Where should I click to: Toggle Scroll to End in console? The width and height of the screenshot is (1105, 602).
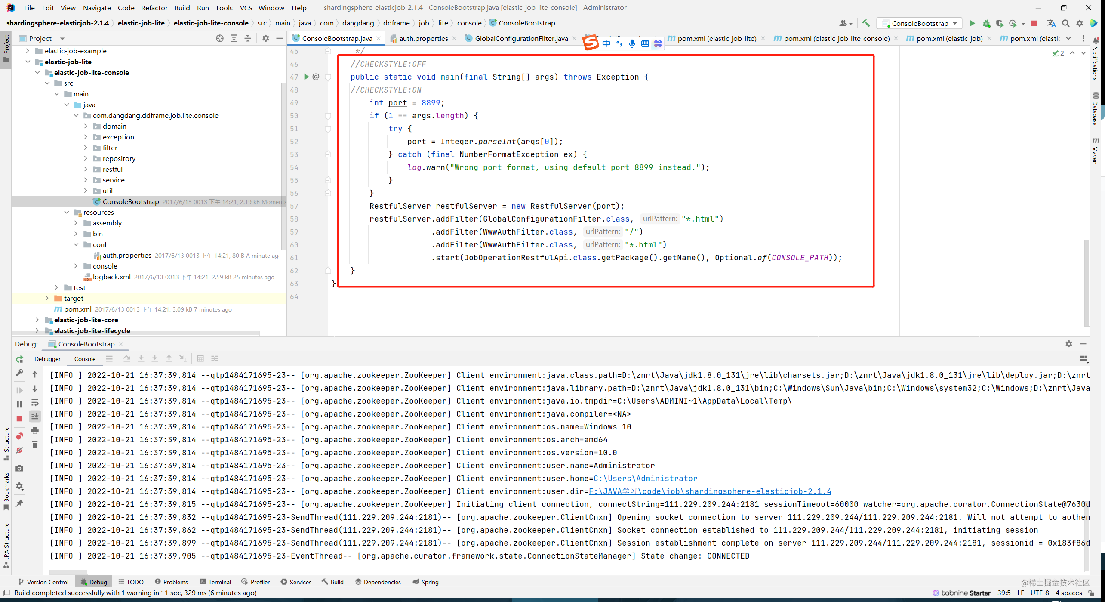35,416
